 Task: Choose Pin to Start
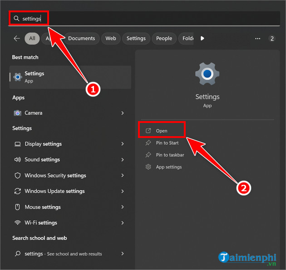167,143
